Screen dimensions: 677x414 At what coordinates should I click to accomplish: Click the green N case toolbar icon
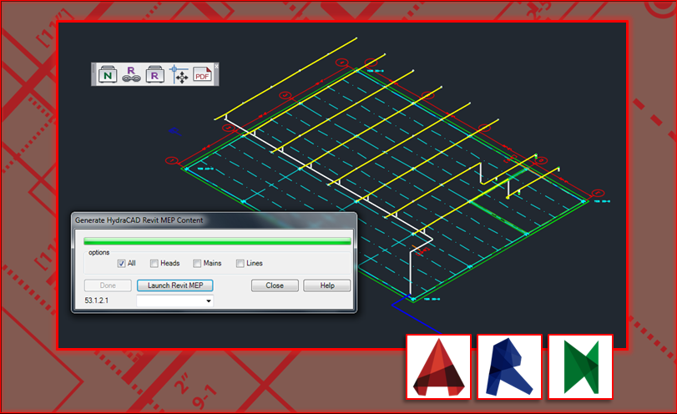coord(108,74)
